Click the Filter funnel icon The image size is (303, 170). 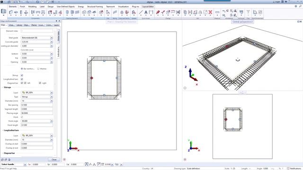click(248, 13)
